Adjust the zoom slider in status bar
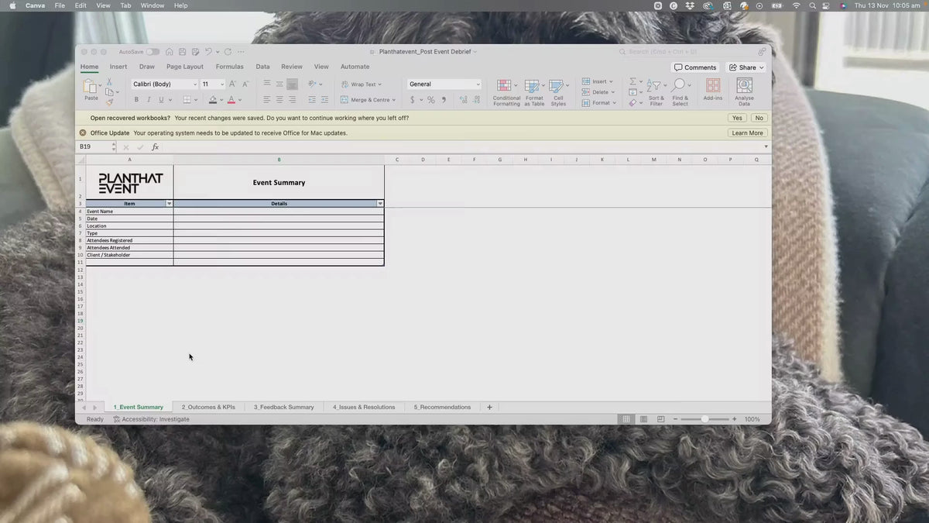 point(704,419)
